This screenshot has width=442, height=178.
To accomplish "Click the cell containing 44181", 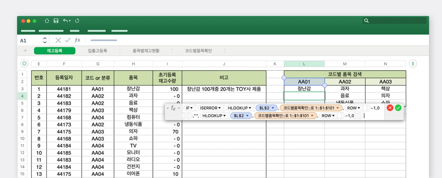I will point(64,89).
